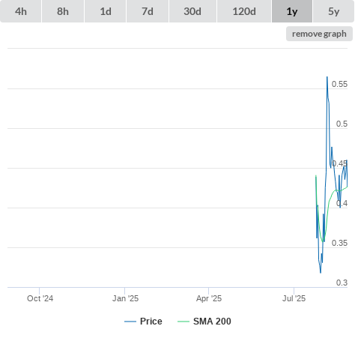Select the 4h time range tab

(21, 11)
